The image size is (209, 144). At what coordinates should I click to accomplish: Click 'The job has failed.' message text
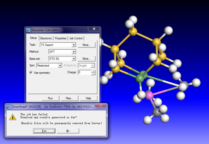pyautogui.click(x=34, y=114)
